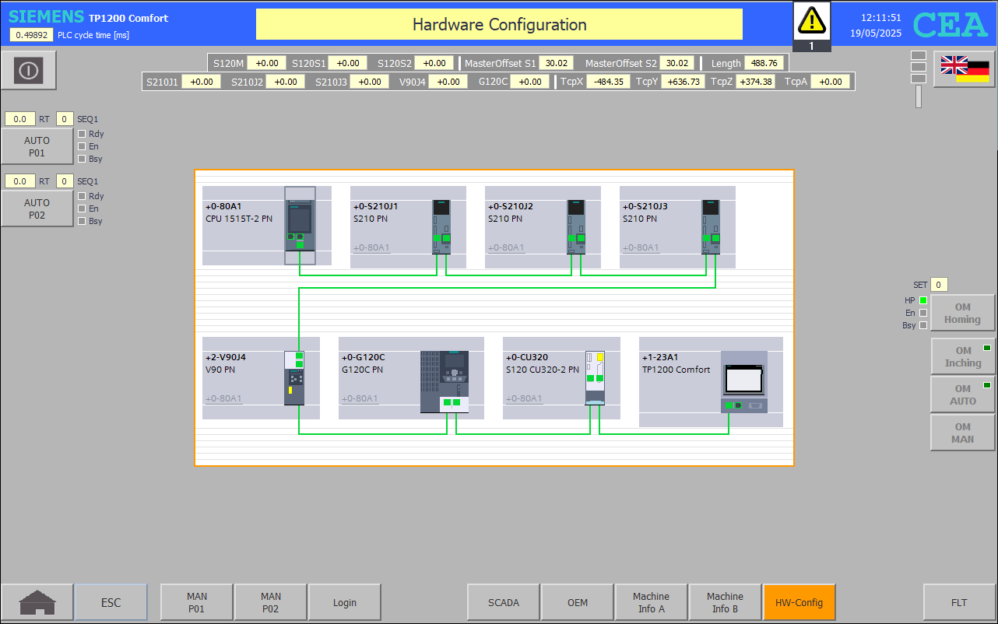
Task: Click the TP1200 Comfort panel icon
Action: tap(743, 381)
